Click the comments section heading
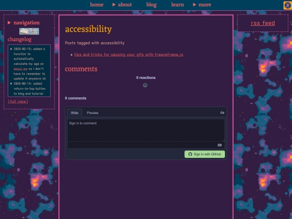The width and height of the screenshot is (292, 219). (x=81, y=69)
